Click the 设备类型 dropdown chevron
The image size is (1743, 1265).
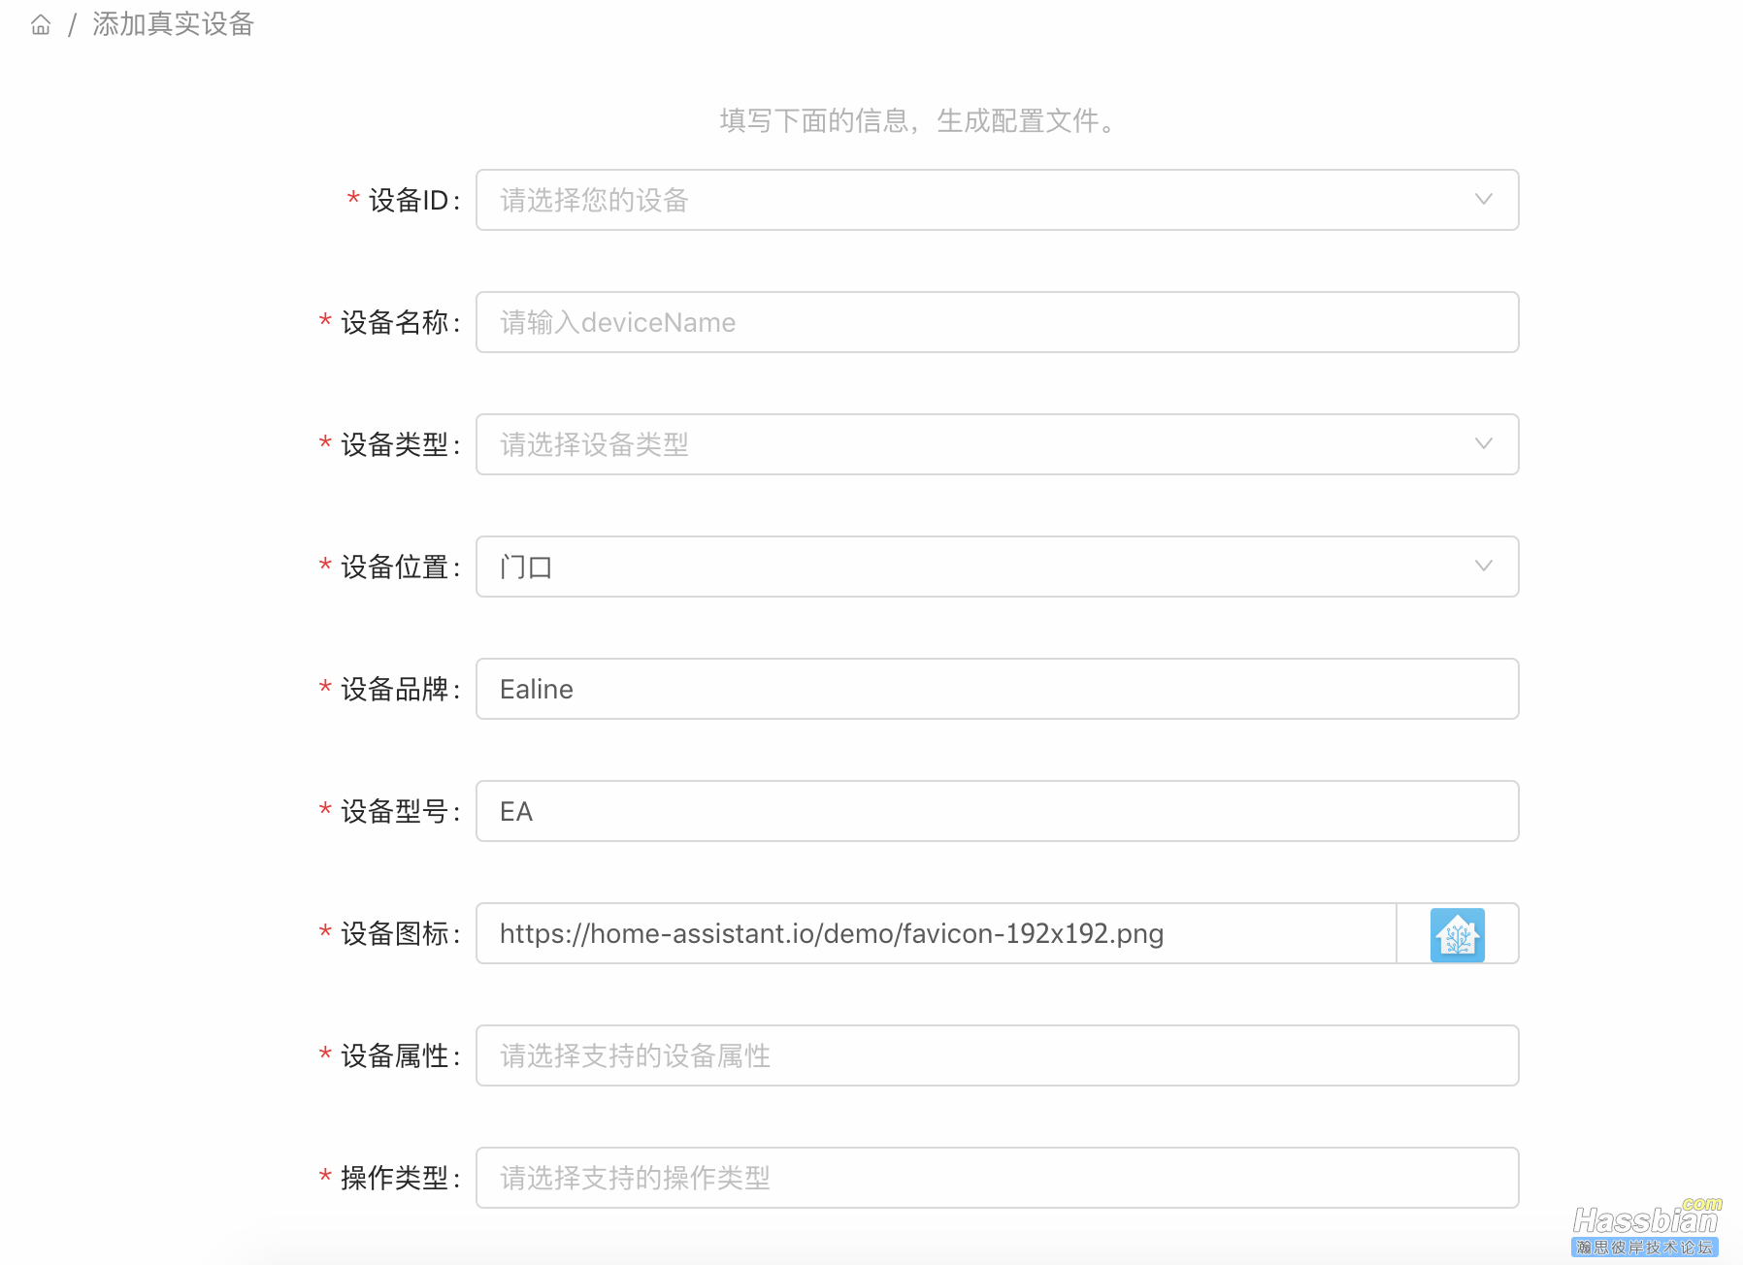(1483, 444)
